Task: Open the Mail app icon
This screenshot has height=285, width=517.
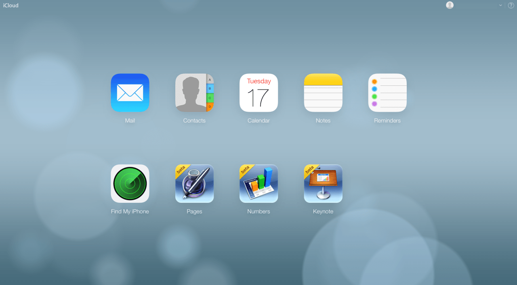Action: [x=130, y=93]
